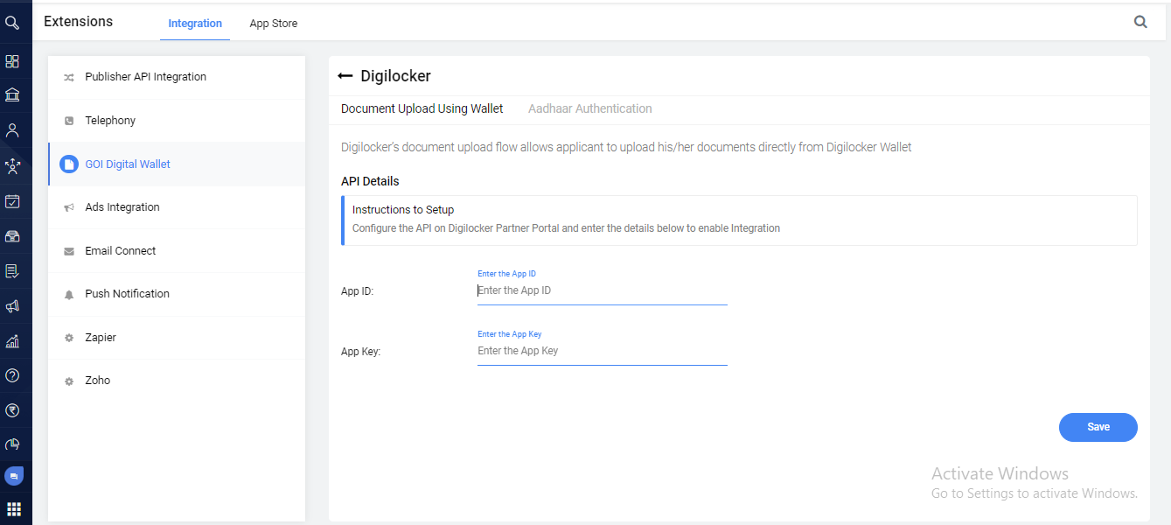Switch to the App Store tab
The width and height of the screenshot is (1171, 525).
[x=274, y=24]
